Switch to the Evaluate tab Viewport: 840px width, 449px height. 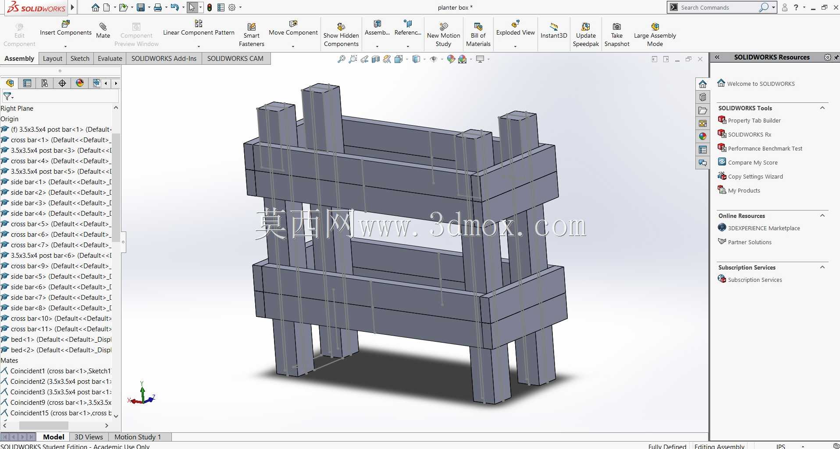point(110,59)
